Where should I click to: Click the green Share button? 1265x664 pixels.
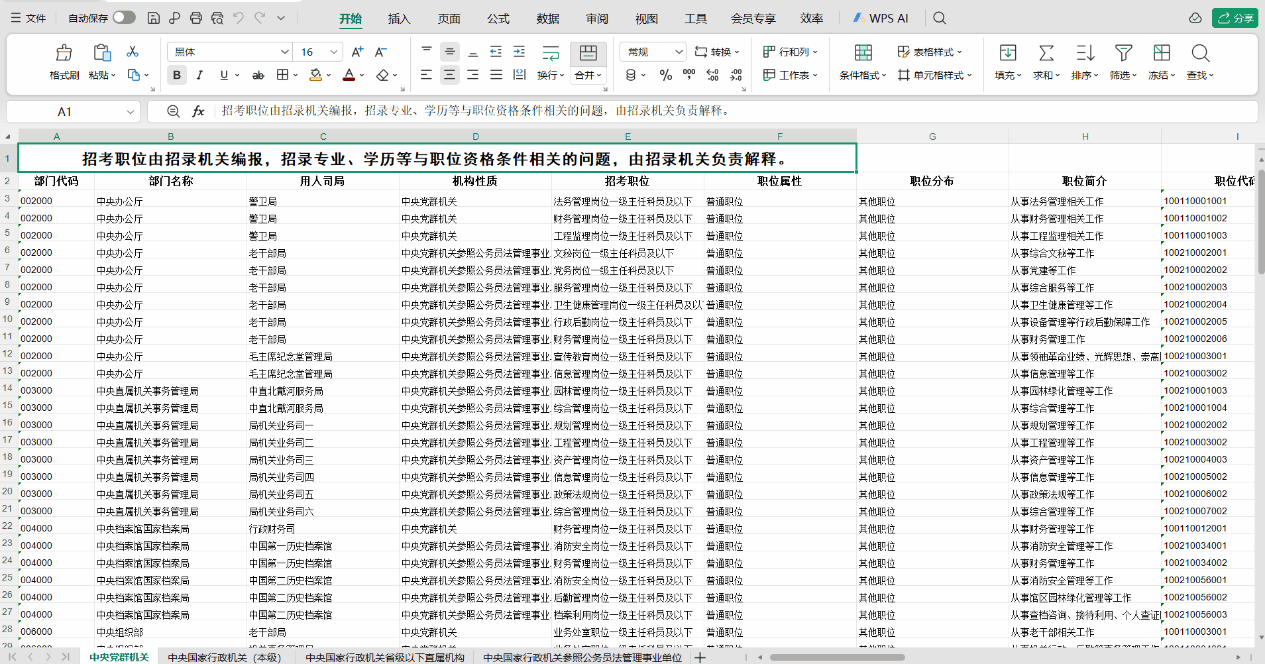click(x=1235, y=18)
